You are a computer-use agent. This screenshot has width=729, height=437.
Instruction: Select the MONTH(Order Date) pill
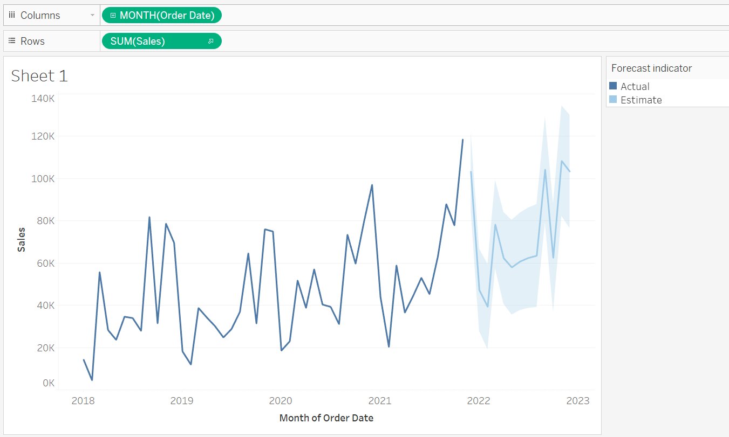(167, 16)
